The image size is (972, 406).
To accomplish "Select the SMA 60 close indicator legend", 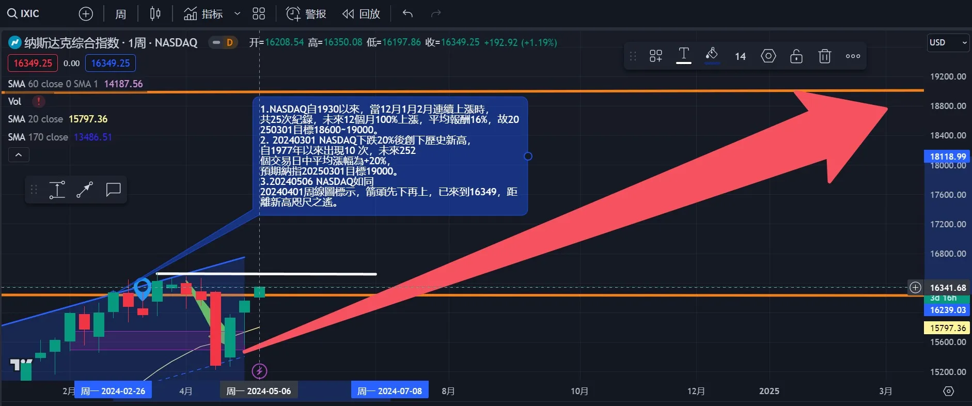I will point(75,84).
